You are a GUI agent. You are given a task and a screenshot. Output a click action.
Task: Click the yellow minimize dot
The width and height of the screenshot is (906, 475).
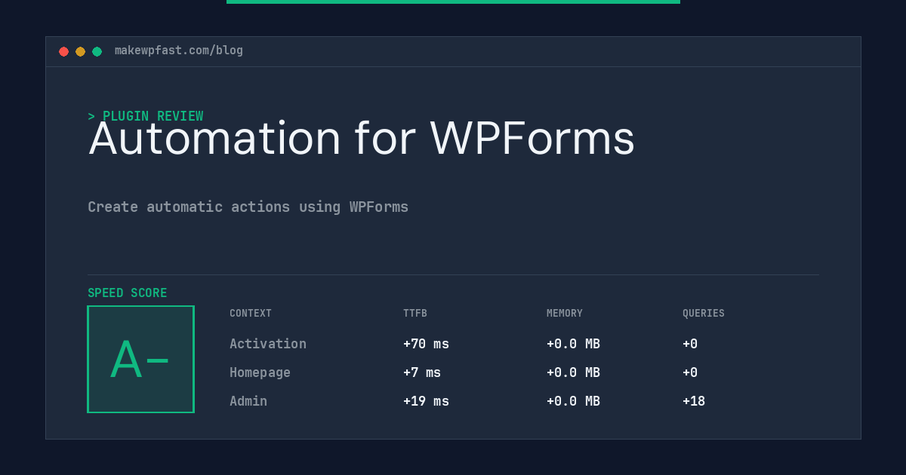click(x=80, y=51)
